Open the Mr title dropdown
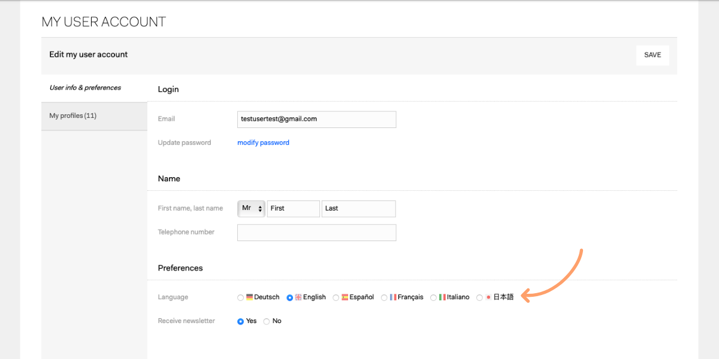This screenshot has height=359, width=719. coord(251,208)
